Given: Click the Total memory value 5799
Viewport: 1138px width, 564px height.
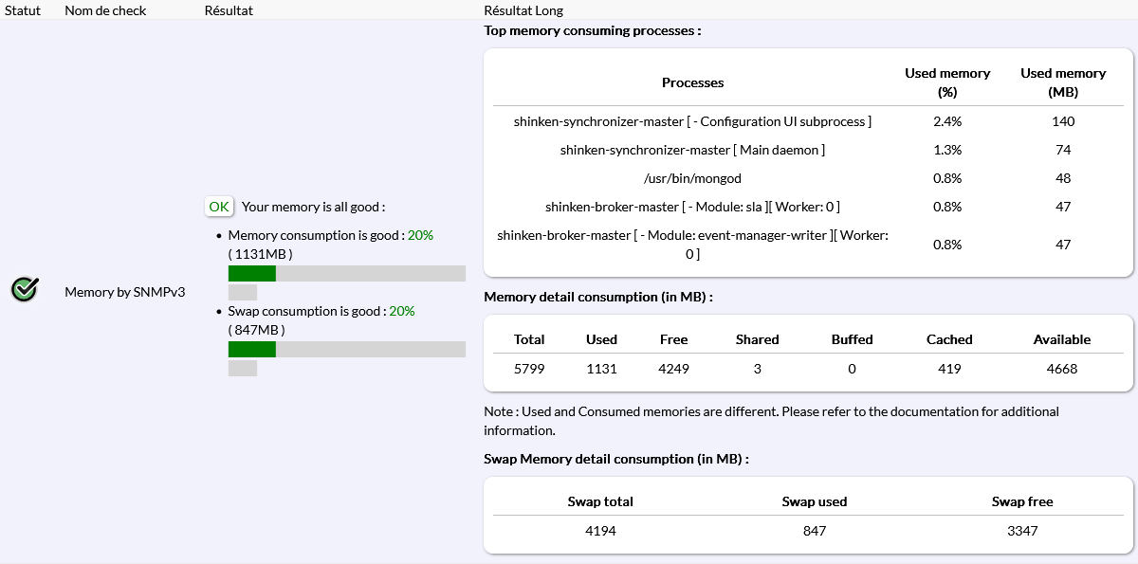Looking at the screenshot, I should 529,369.
